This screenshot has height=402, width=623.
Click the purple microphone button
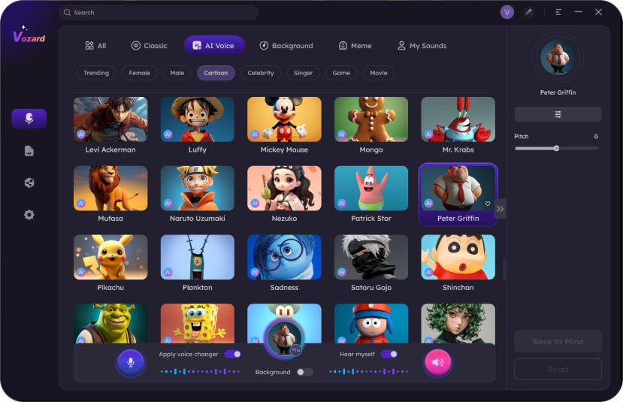pyautogui.click(x=130, y=363)
